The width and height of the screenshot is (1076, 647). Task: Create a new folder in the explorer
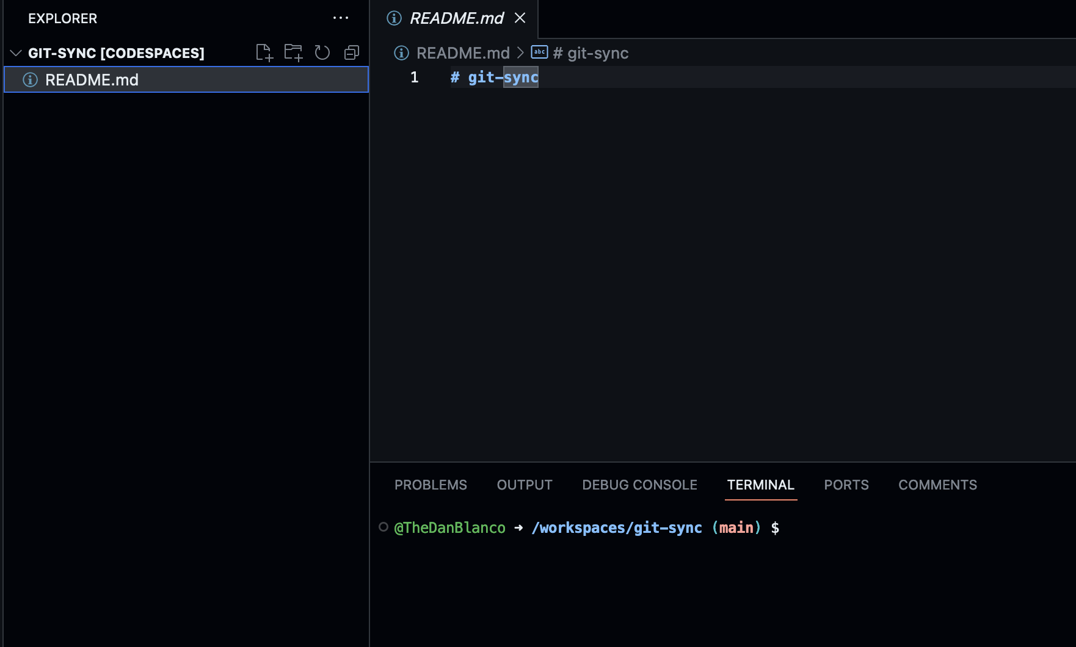(x=294, y=52)
